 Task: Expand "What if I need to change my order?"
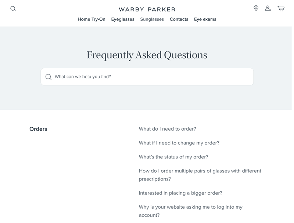tap(179, 143)
